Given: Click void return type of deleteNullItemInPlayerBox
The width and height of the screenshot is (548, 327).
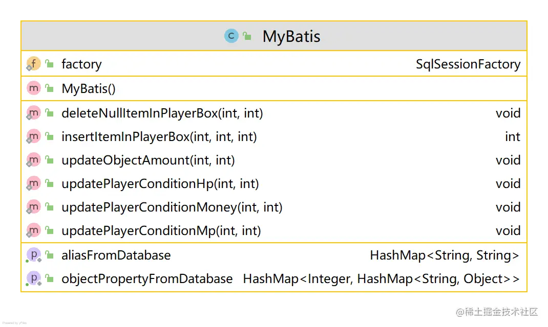Looking at the screenshot, I should 508,113.
